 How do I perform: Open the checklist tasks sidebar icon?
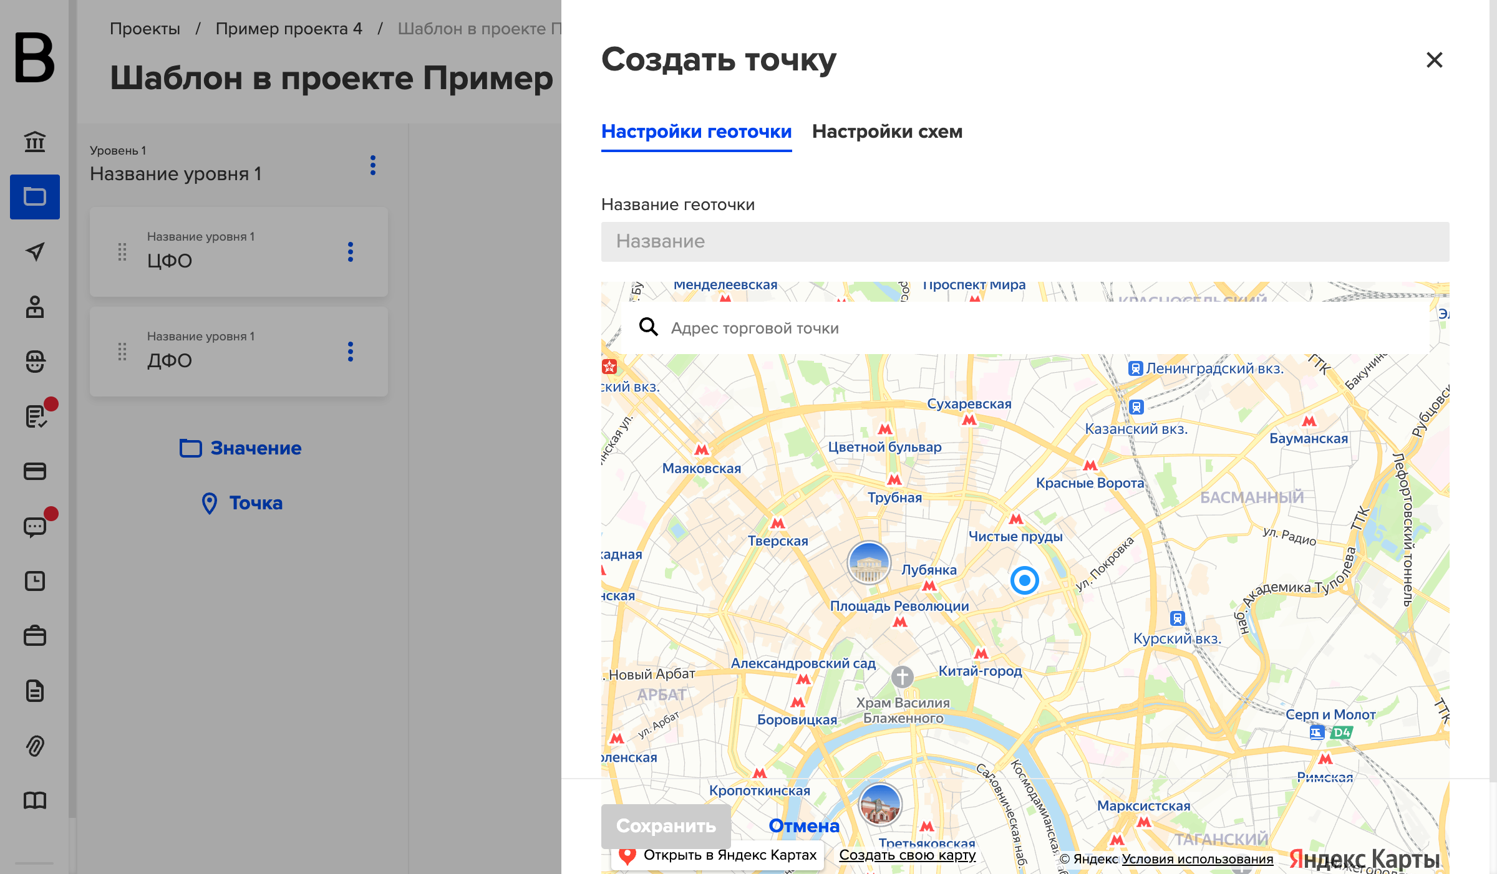click(35, 416)
